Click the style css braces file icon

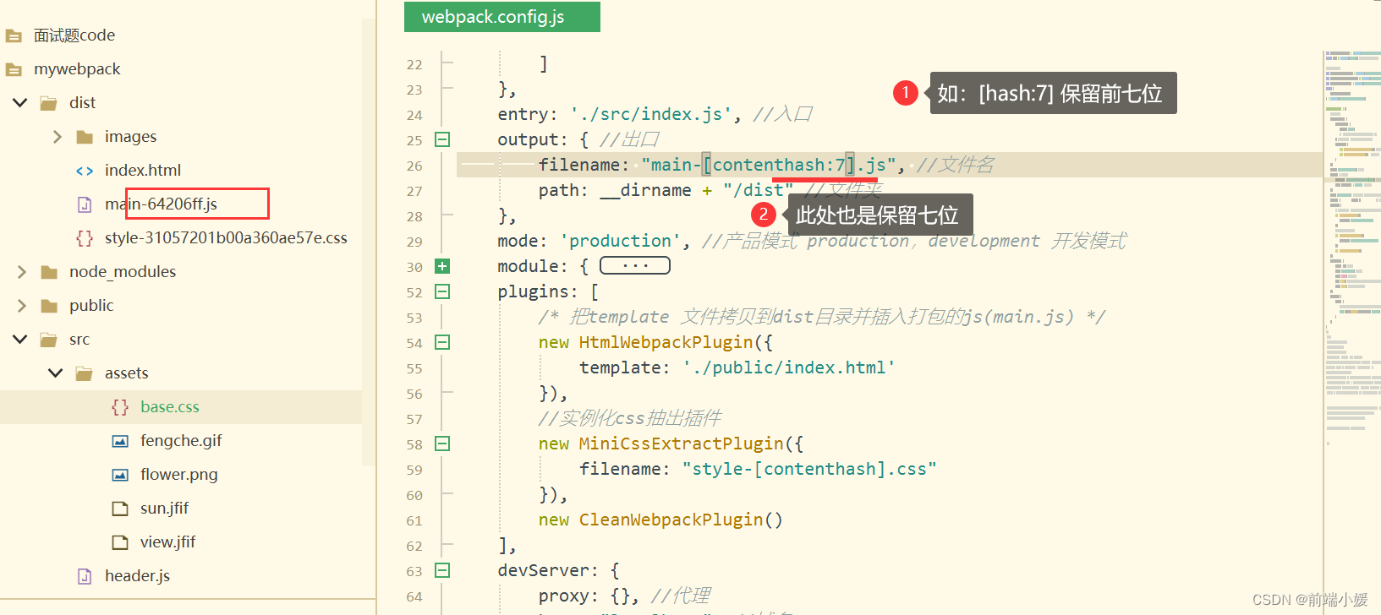(85, 238)
